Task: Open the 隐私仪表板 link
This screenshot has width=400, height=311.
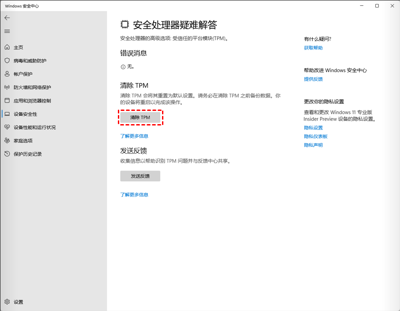Action: click(x=315, y=137)
